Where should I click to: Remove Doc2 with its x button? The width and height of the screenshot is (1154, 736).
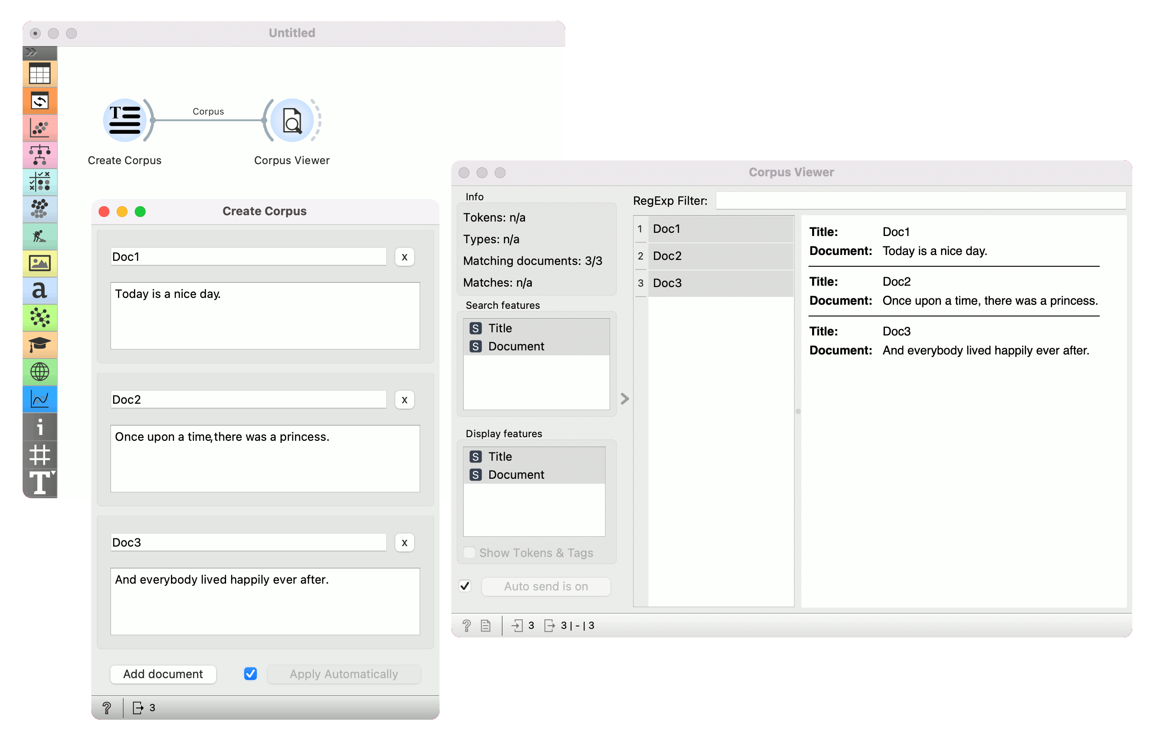404,400
